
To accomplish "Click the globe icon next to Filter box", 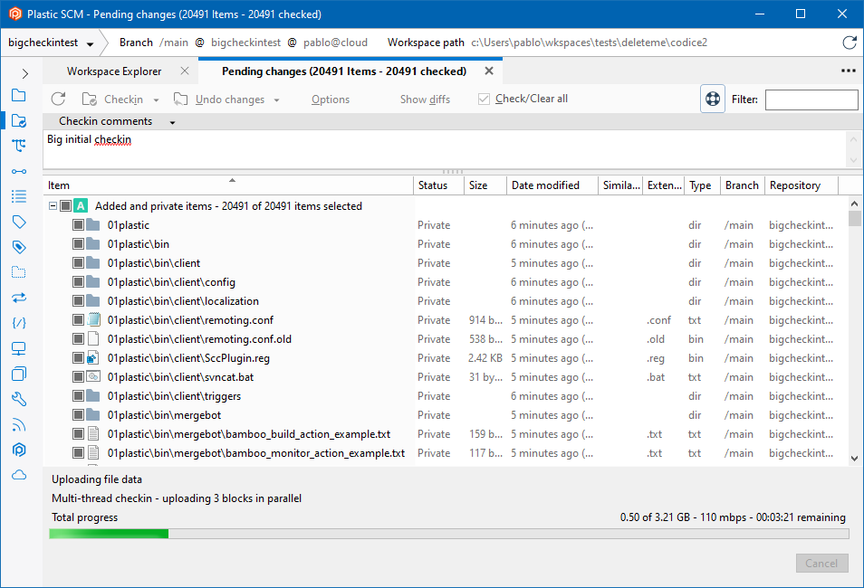I will click(713, 99).
